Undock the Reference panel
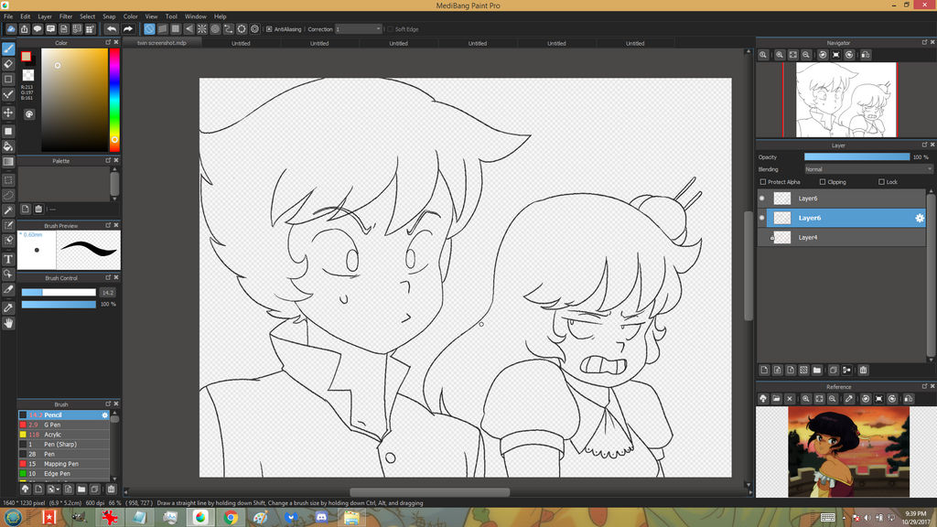Viewport: 937px width, 527px height. click(924, 387)
